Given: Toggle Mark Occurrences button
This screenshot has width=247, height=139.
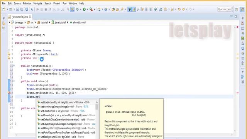Looking at the screenshot, I should (130, 9).
